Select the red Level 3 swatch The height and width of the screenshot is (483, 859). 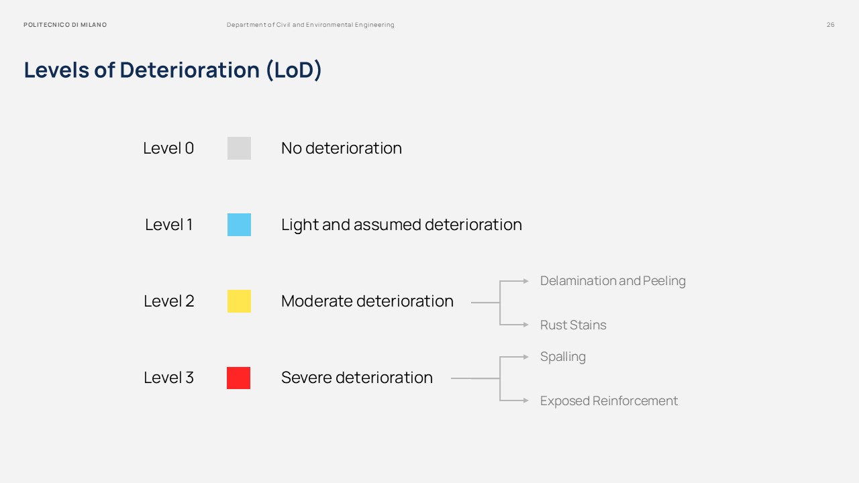[238, 378]
